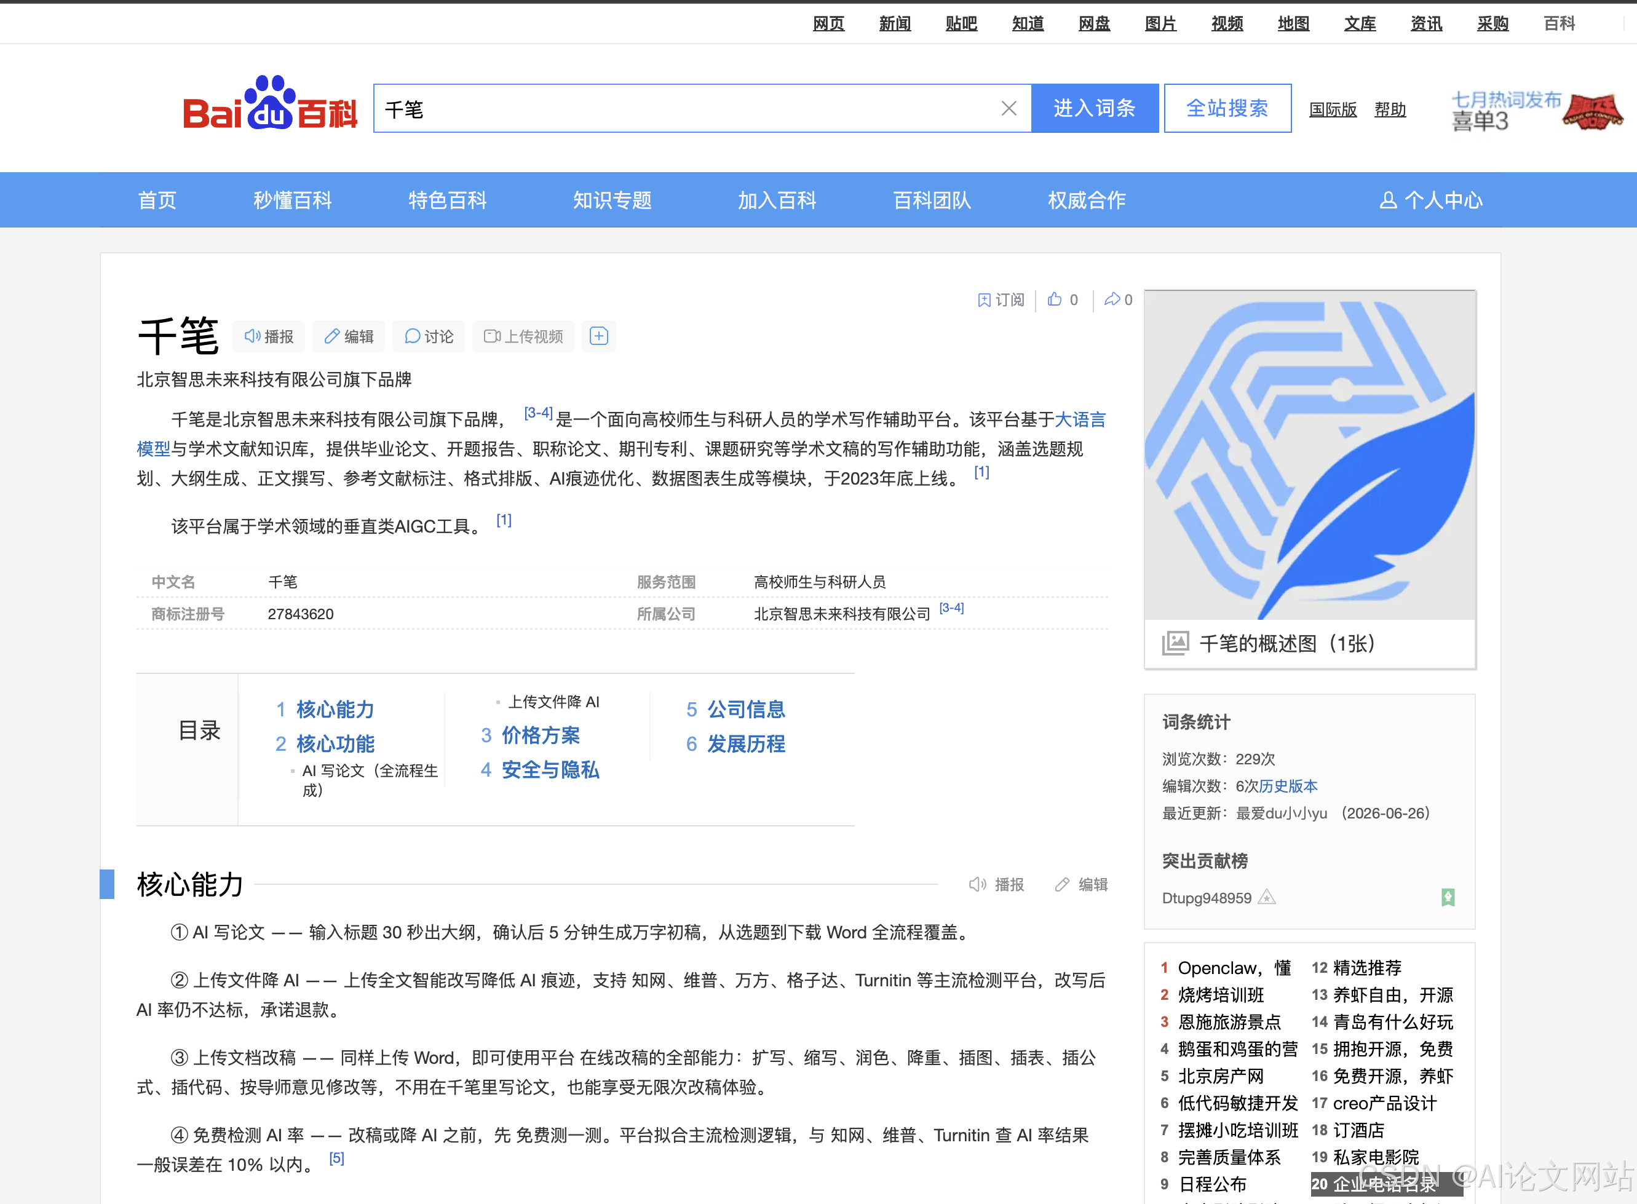Click the plus icon next to 上传视频
Viewport: 1637px width, 1204px height.
click(x=599, y=336)
